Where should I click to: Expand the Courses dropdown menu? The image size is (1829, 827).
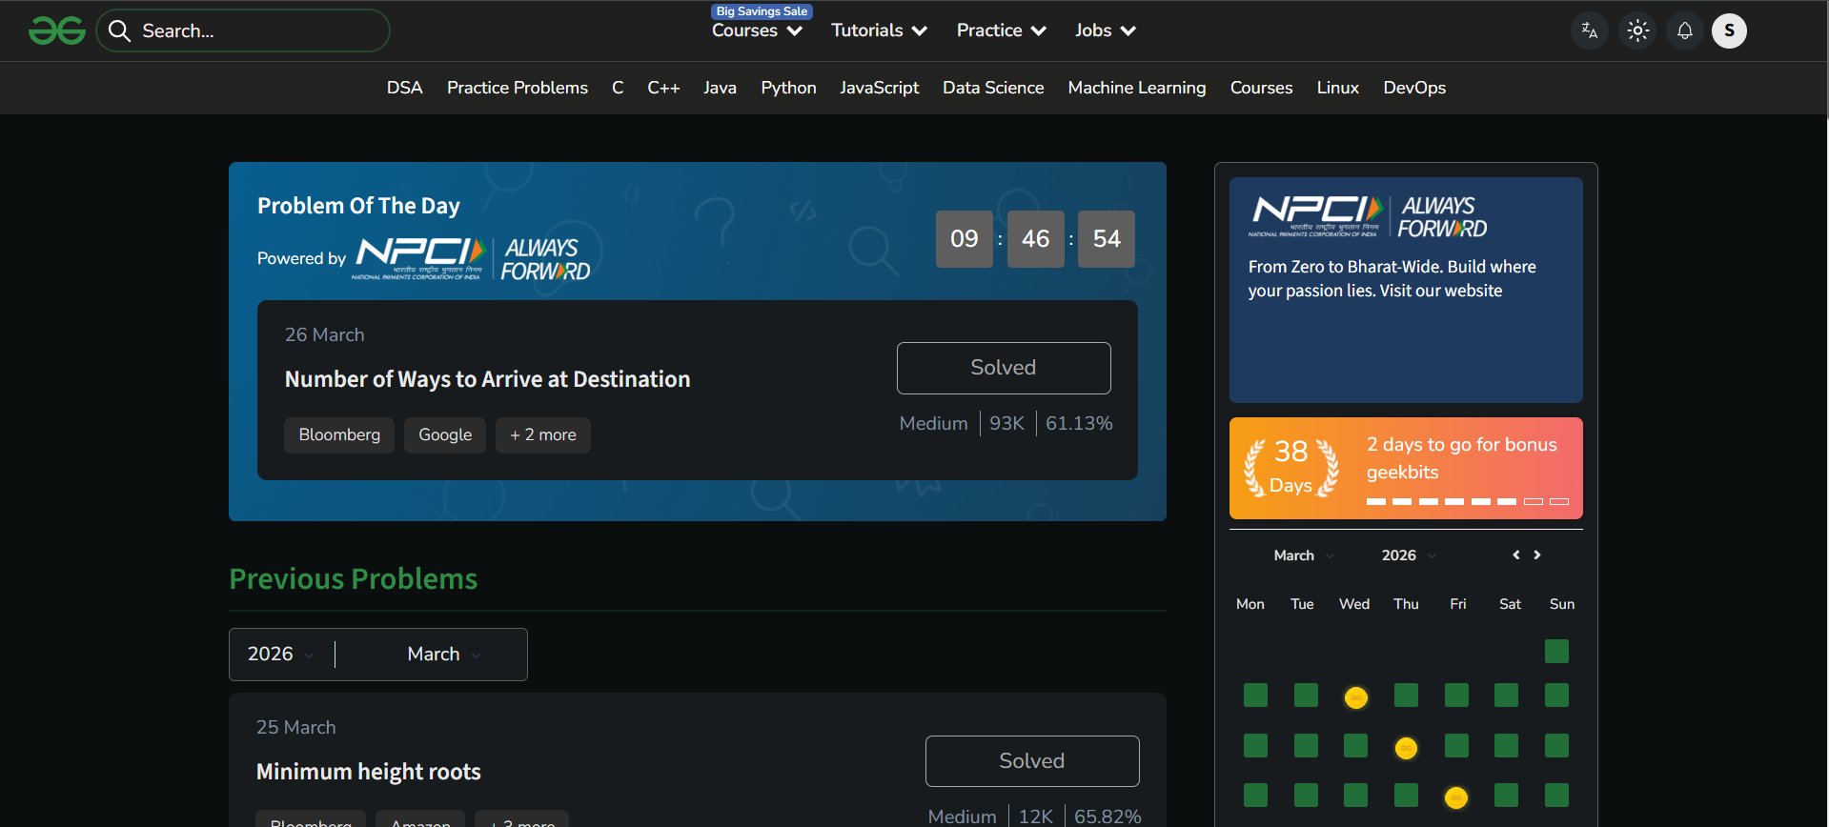tap(757, 31)
